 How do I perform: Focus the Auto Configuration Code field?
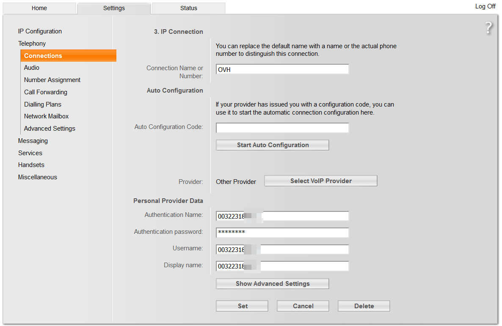point(282,128)
